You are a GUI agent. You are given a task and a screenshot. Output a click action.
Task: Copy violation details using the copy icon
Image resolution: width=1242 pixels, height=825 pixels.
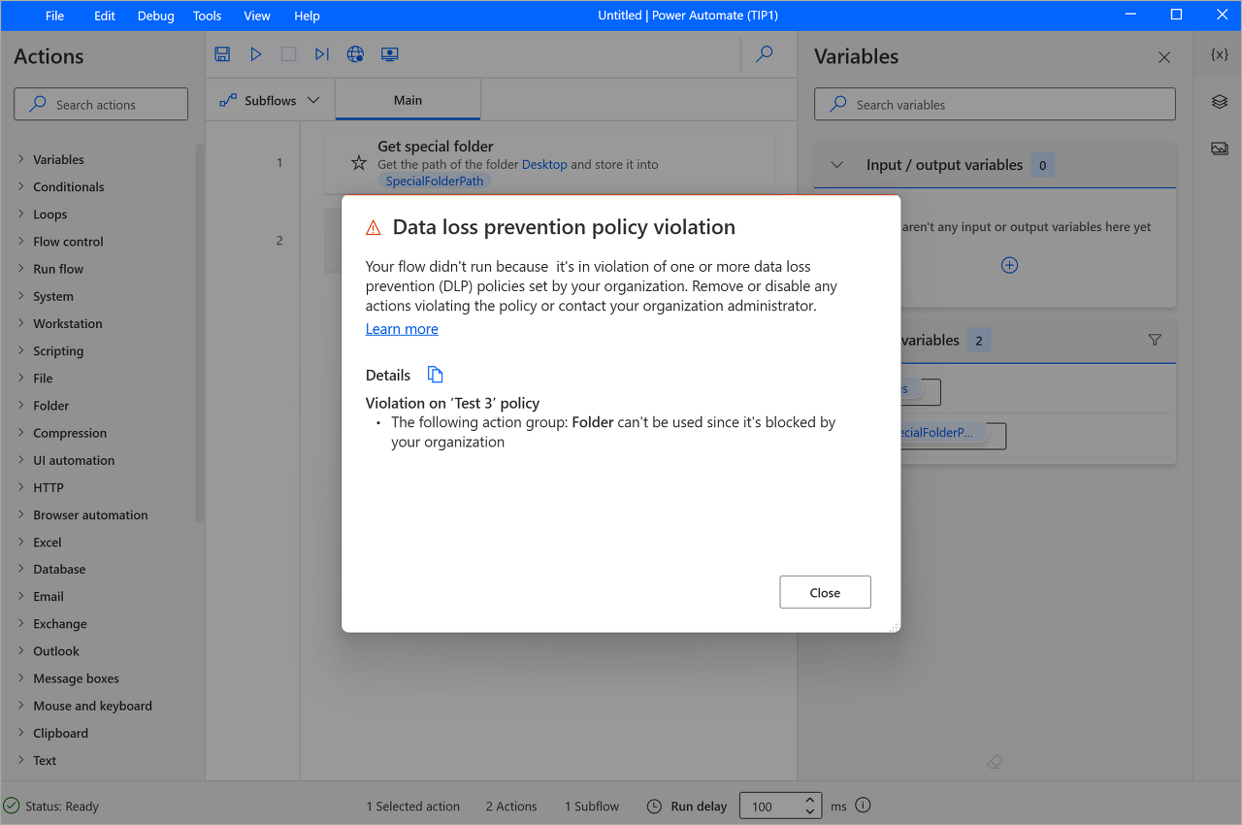click(436, 375)
